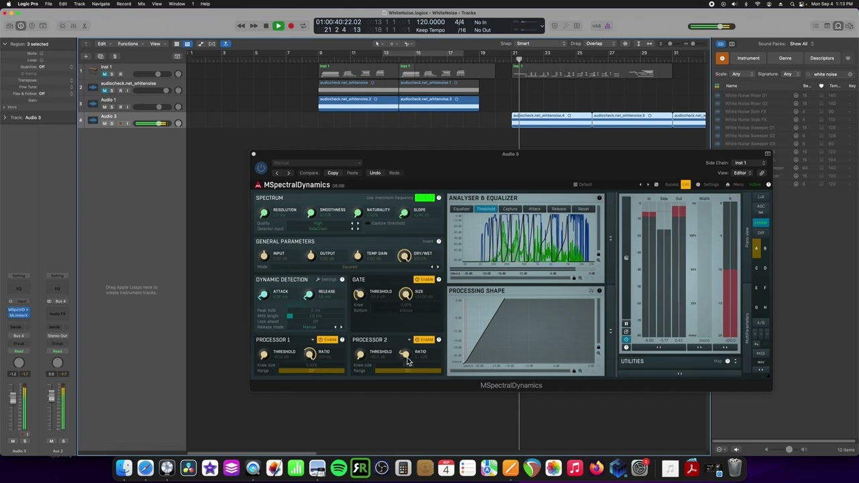Screen dimensions: 859x483
Task: Switch to the Equalizer tab in analyser
Action: (462, 209)
